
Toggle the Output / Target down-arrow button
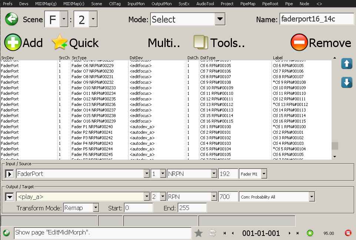10,197
